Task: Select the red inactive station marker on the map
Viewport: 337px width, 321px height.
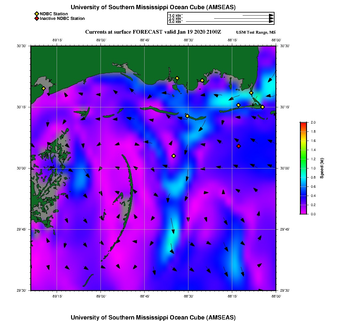Action: click(x=239, y=146)
